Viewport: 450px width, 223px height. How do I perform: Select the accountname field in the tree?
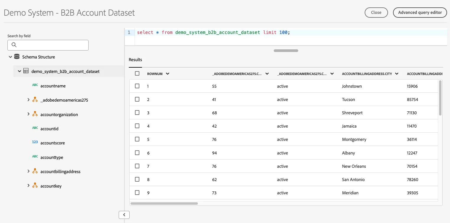53,86
